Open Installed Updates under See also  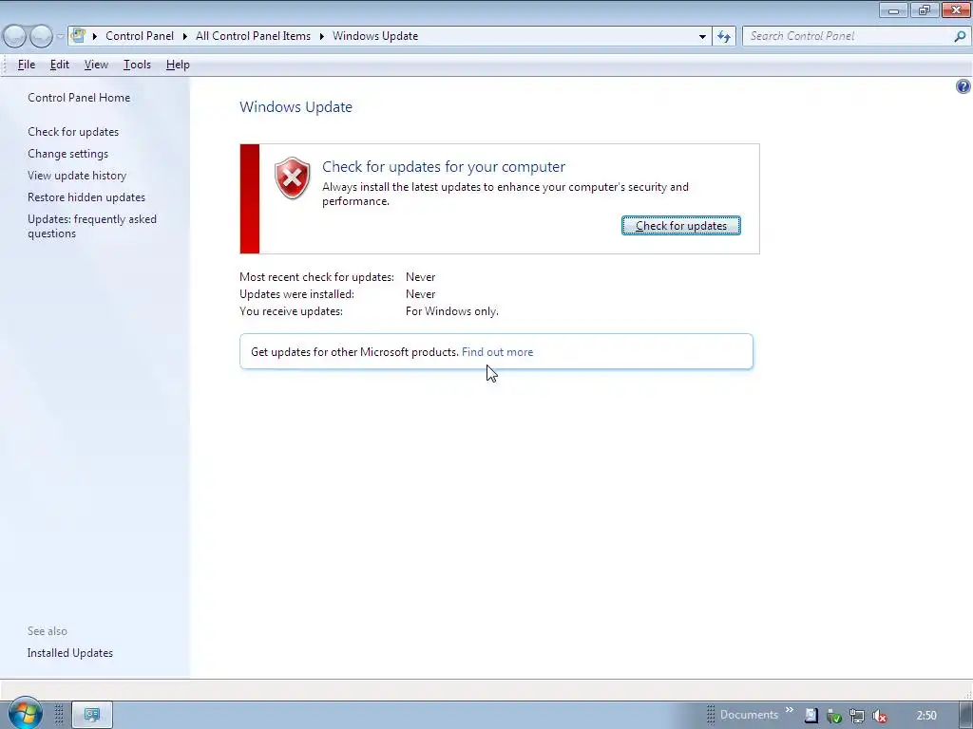pos(70,653)
